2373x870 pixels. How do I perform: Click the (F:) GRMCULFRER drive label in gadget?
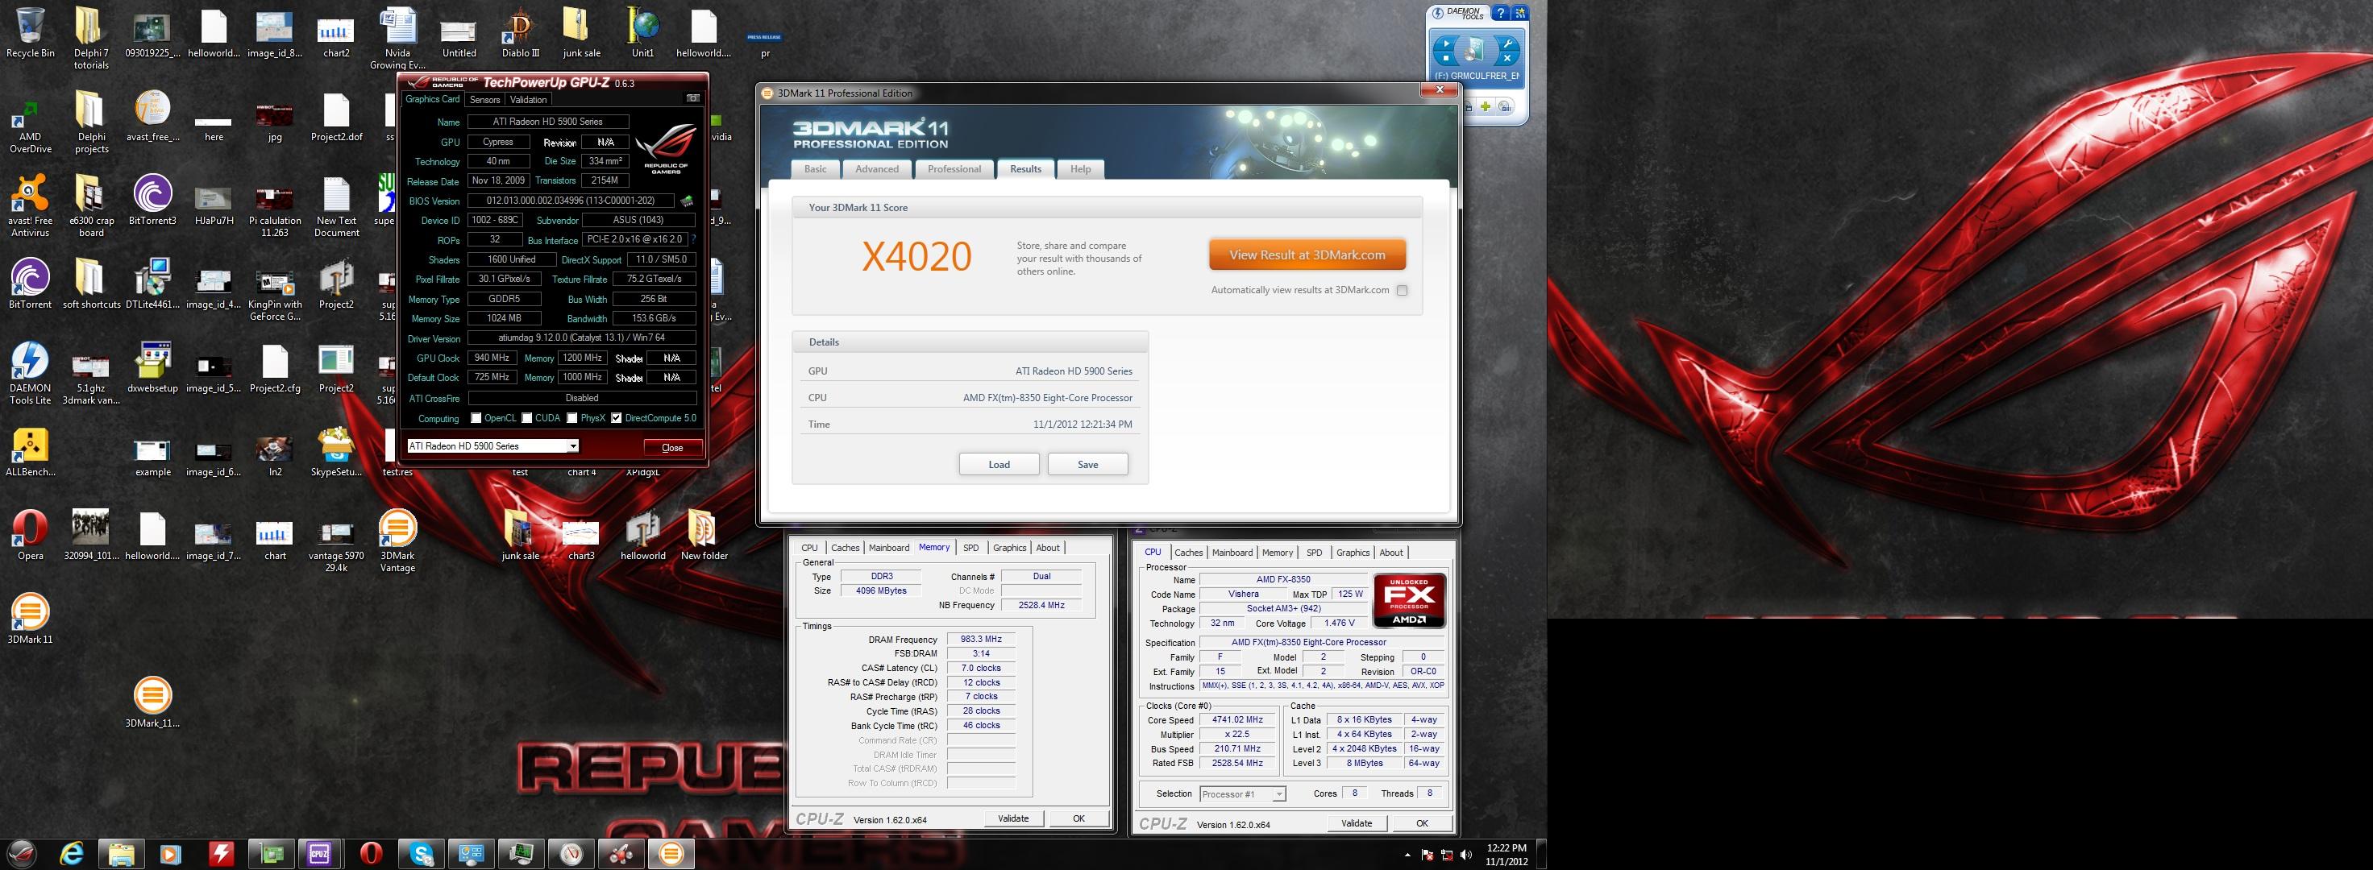point(1477,76)
